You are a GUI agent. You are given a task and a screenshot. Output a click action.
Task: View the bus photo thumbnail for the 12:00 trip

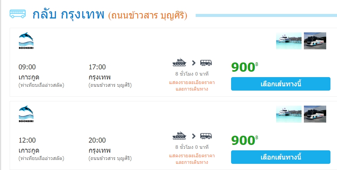click(x=315, y=114)
